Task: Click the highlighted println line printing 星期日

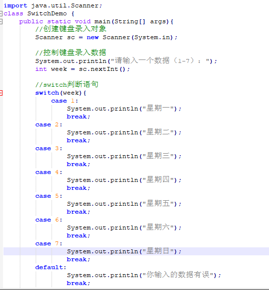Action: tap(124, 251)
